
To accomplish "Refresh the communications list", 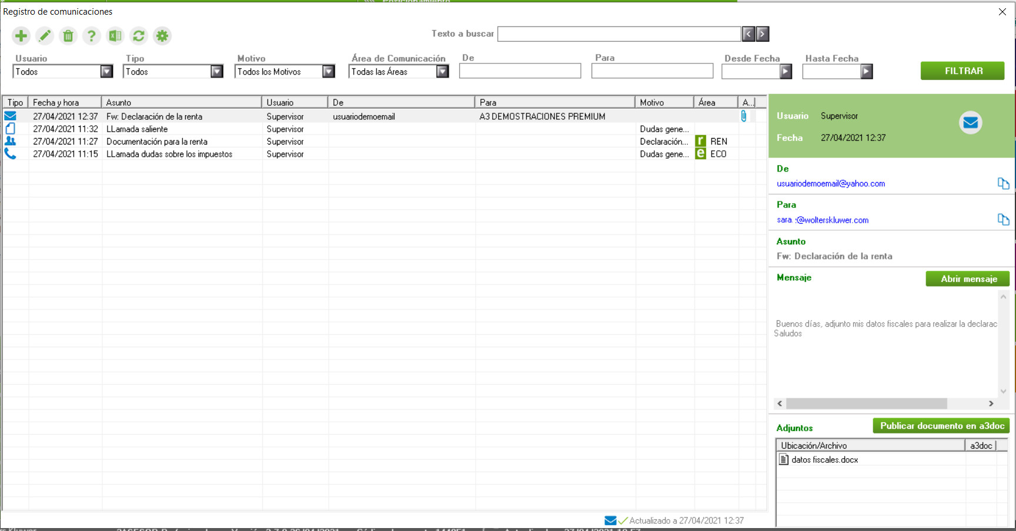I will coord(139,36).
